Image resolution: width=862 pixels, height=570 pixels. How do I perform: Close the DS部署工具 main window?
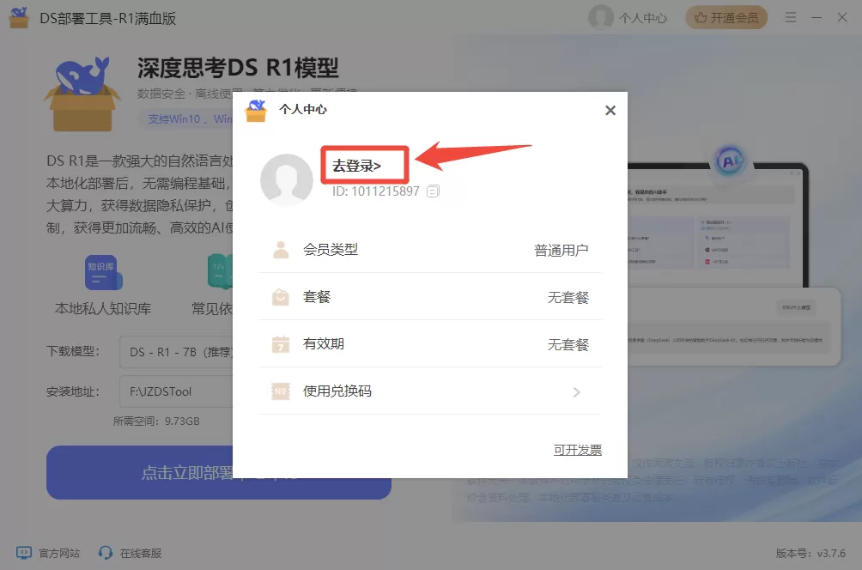point(842,17)
